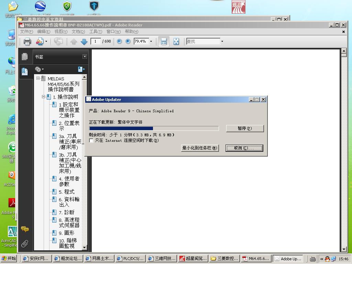Enable download only when Internet connection idle
Image resolution: width=352 pixels, height=285 pixels.
click(91, 140)
